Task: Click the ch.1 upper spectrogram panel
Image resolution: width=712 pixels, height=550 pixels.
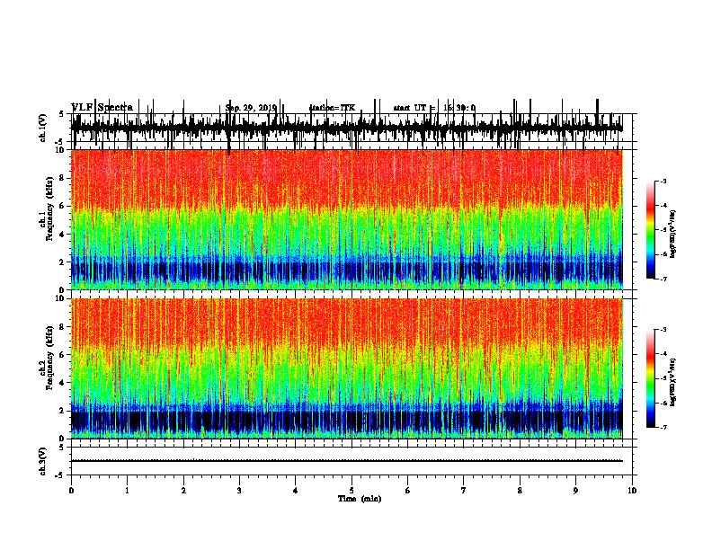Action: click(x=347, y=219)
